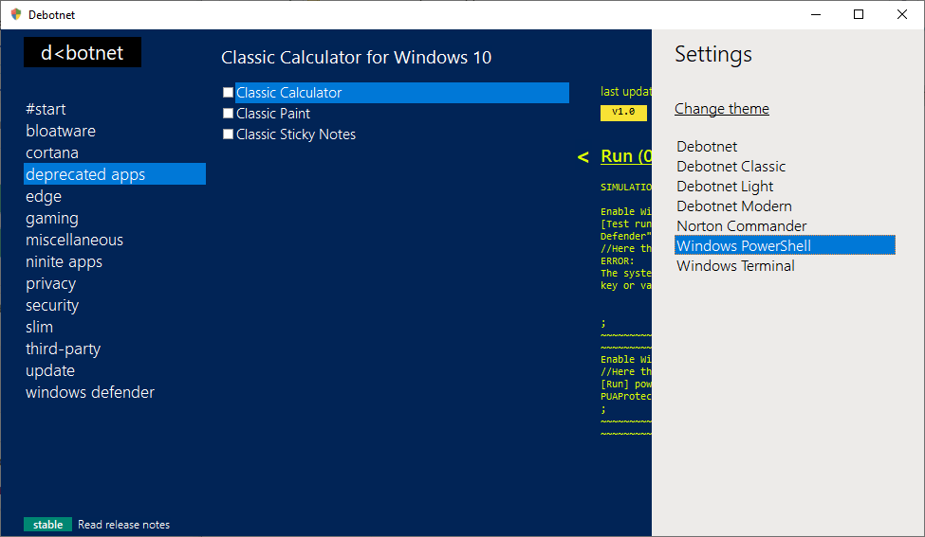The width and height of the screenshot is (925, 537).
Task: Click the d<botnet logo
Action: pyautogui.click(x=83, y=53)
